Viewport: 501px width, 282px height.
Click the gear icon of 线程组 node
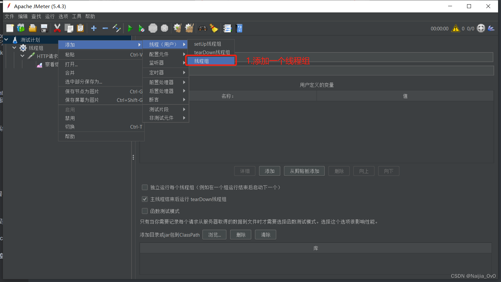[x=23, y=48]
